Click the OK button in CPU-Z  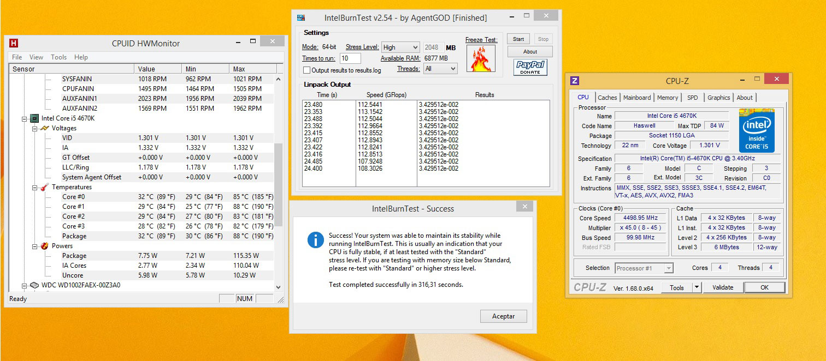764,287
